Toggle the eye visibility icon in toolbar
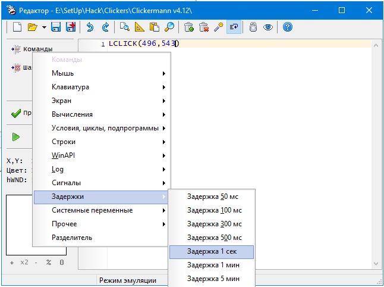The width and height of the screenshot is (384, 287). pos(268,27)
